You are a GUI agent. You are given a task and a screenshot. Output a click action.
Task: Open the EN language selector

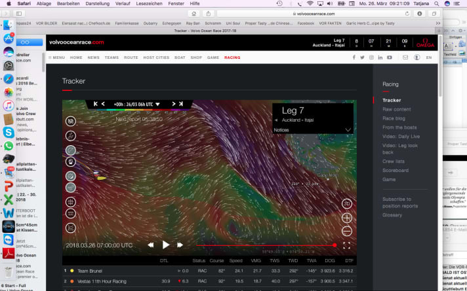429,58
